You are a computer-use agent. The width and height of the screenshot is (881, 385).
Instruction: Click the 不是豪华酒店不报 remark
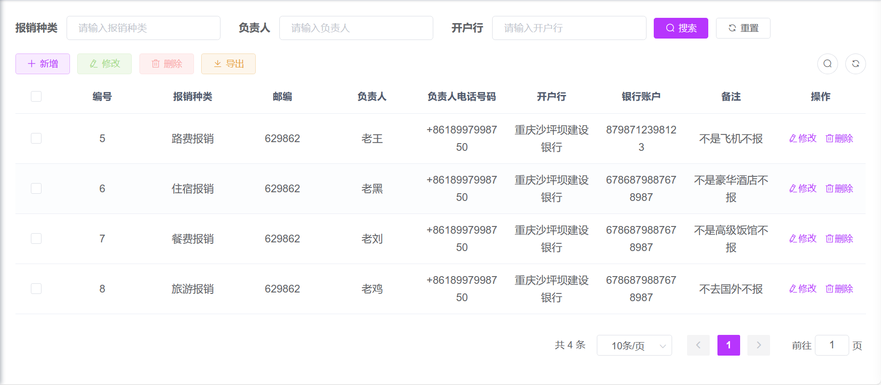[x=731, y=189]
